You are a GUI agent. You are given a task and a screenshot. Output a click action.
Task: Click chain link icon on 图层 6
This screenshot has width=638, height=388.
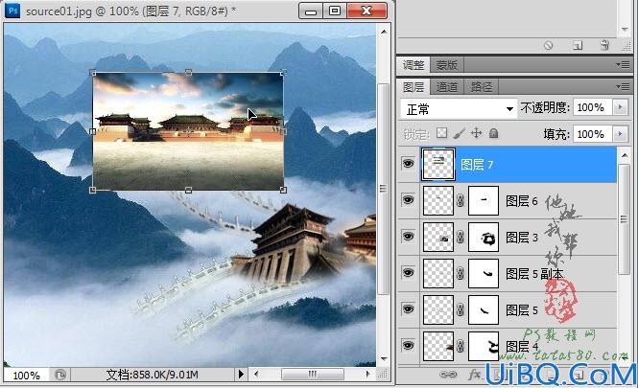461,200
